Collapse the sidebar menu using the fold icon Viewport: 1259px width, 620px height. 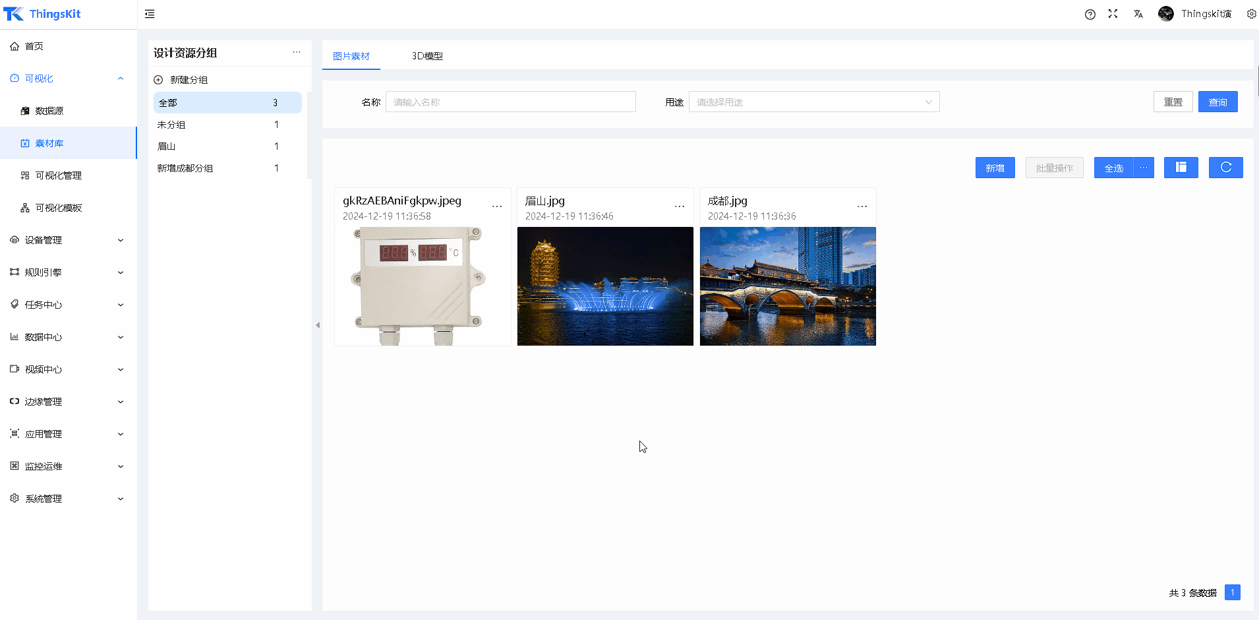coord(150,14)
